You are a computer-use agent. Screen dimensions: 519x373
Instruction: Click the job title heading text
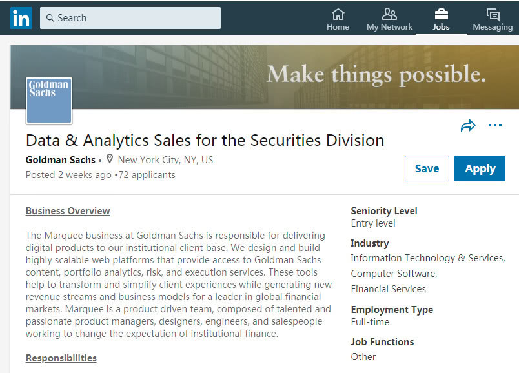[x=205, y=140]
